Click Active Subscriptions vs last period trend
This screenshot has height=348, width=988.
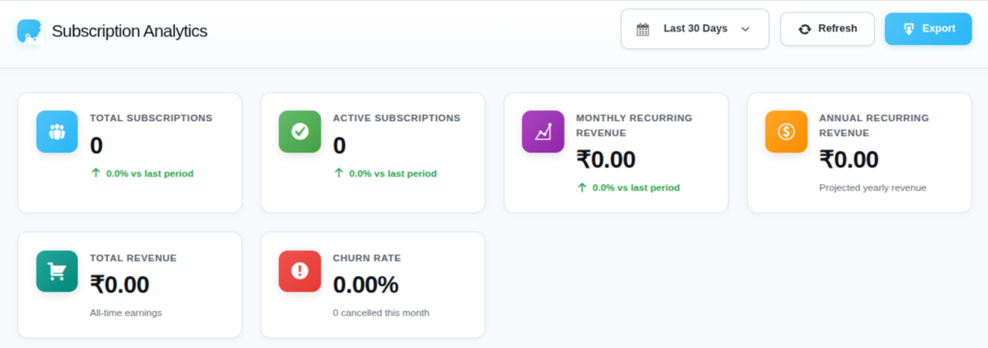(385, 174)
